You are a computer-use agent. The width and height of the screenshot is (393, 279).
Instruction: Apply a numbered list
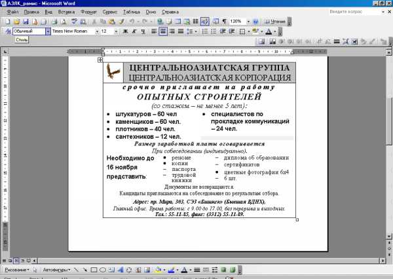tap(205, 31)
